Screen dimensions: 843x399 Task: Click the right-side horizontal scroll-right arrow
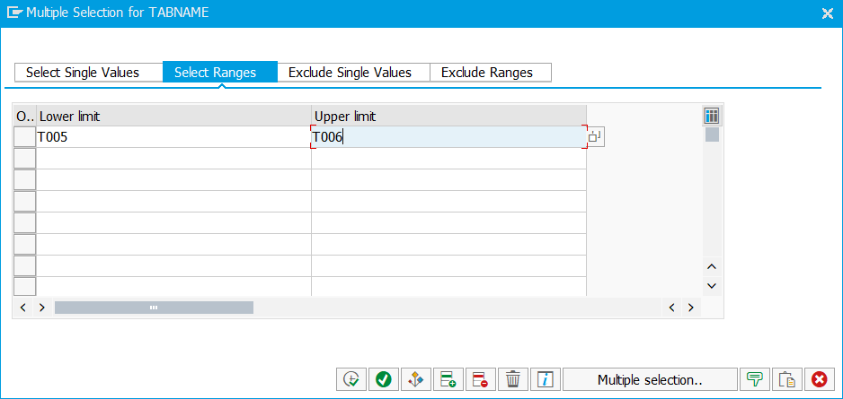pos(691,308)
